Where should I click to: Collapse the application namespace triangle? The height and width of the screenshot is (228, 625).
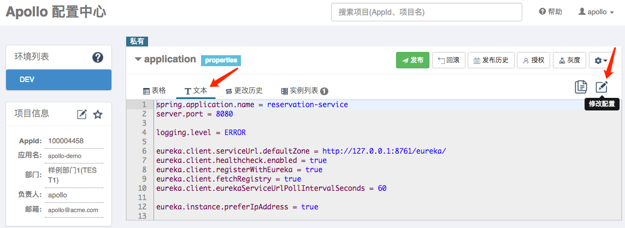138,60
